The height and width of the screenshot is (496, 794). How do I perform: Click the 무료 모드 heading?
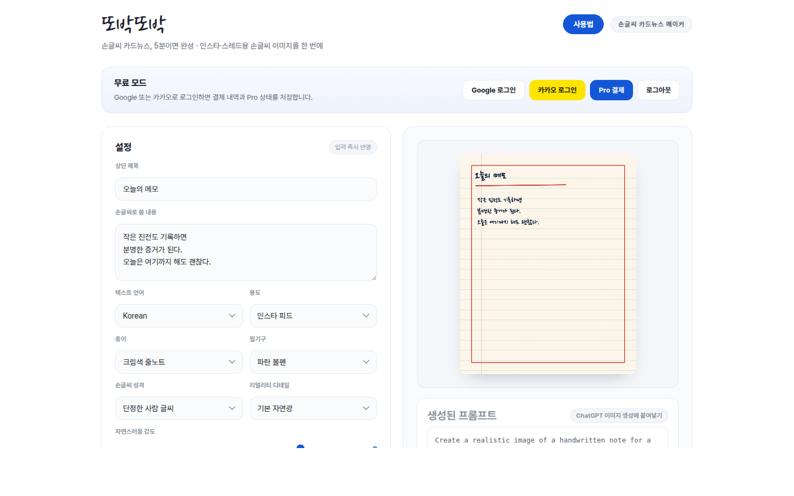[130, 83]
